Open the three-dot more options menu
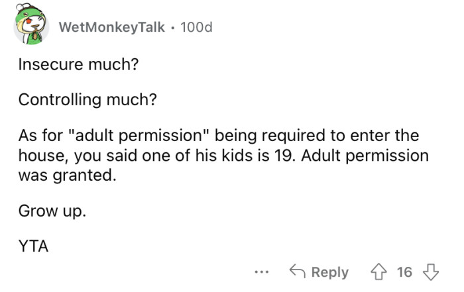The height and width of the screenshot is (292, 464). tap(262, 272)
